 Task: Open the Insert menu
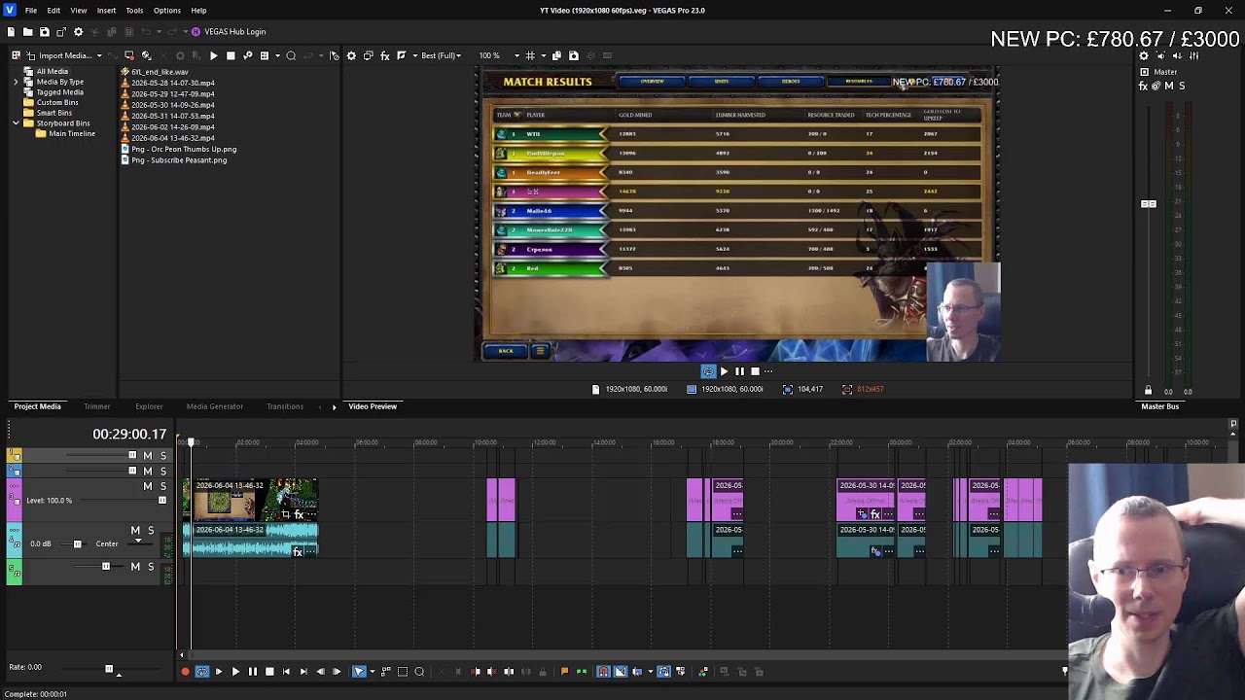point(106,11)
